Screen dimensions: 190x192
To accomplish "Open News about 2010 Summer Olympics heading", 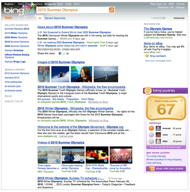I will [x=63, y=27].
